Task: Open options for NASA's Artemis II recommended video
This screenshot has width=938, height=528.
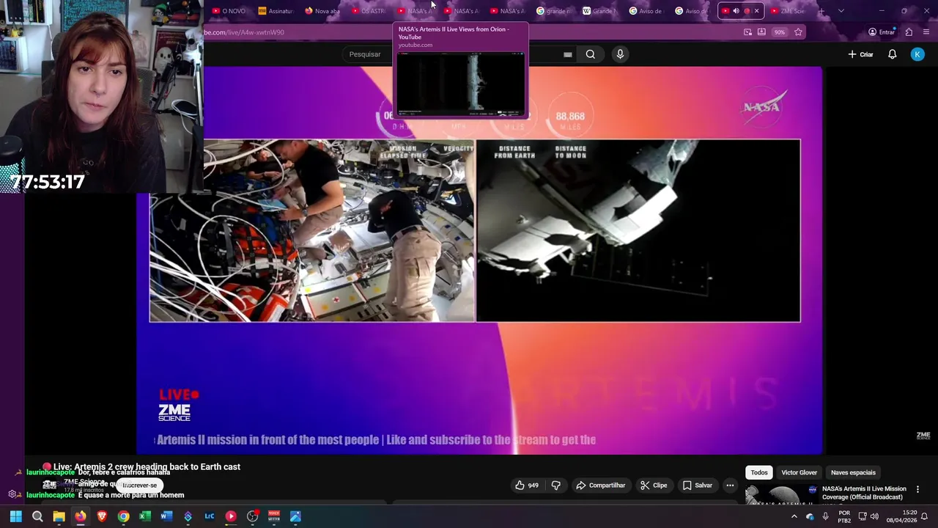Action: pyautogui.click(x=917, y=489)
